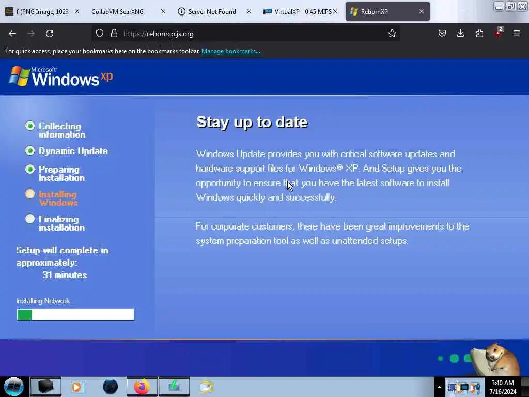Click the Dynamic Update step indicator
529x397 pixels.
(30, 150)
